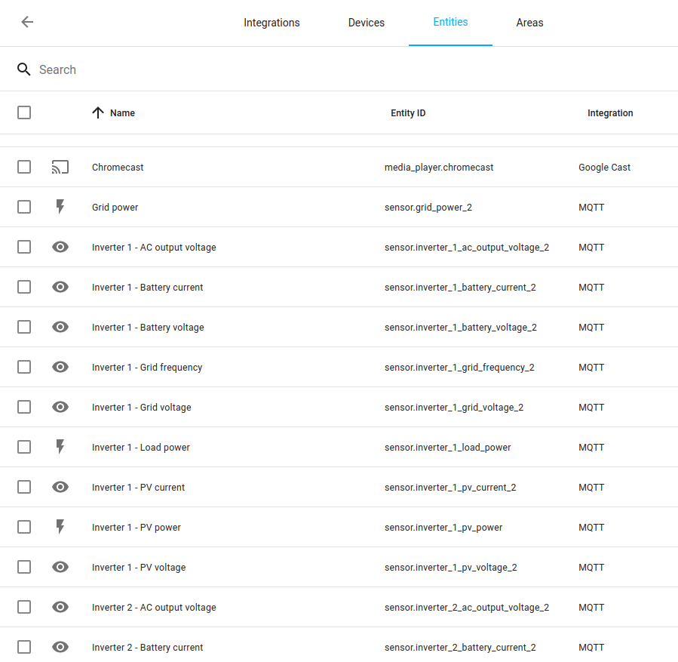
Task: Click the lightning icon beside Grid power
Action: click(60, 207)
